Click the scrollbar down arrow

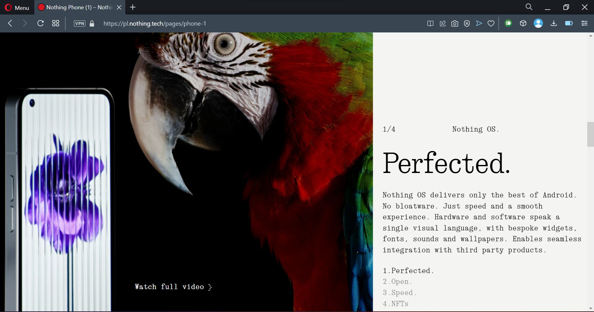coord(590,308)
